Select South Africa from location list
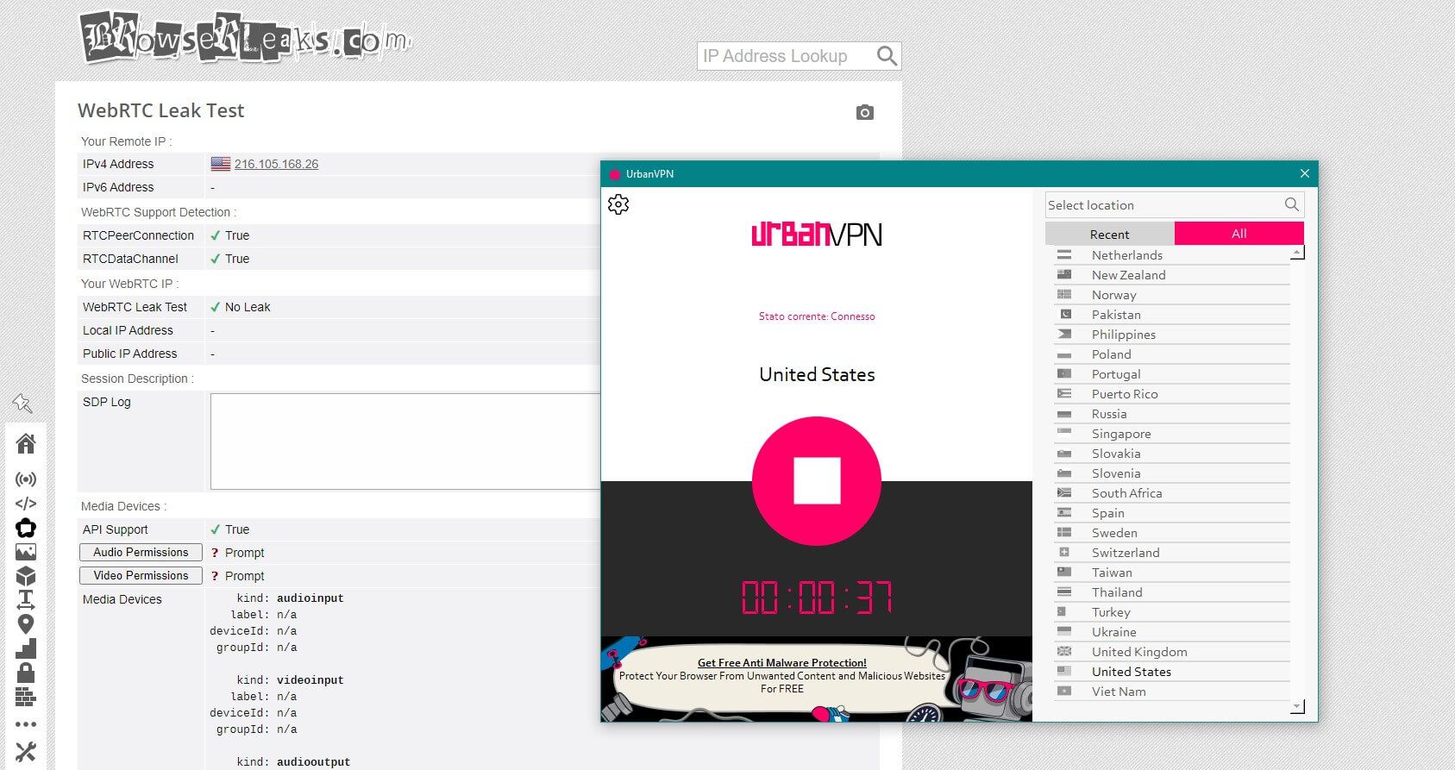This screenshot has width=1455, height=770. pos(1172,493)
